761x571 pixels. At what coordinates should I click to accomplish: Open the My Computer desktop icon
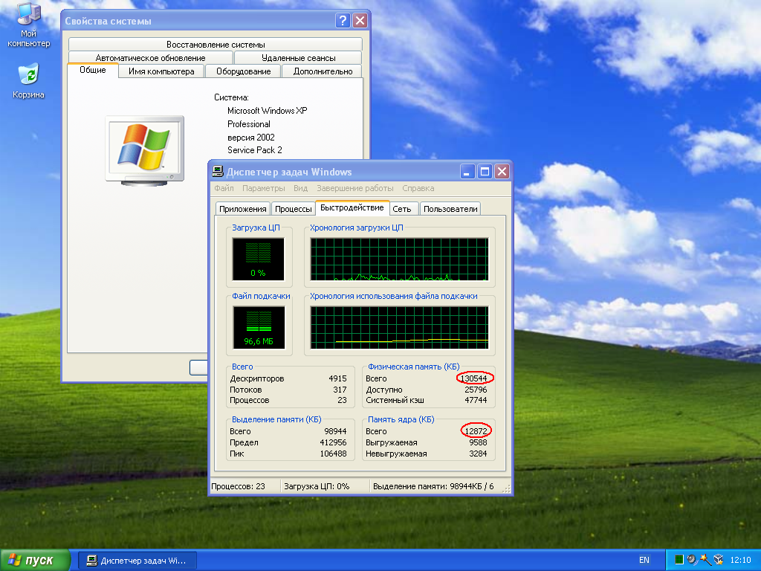(28, 25)
